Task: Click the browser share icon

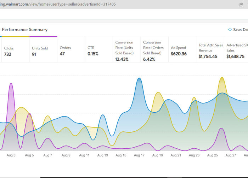Action: pyautogui.click(x=241, y=4)
